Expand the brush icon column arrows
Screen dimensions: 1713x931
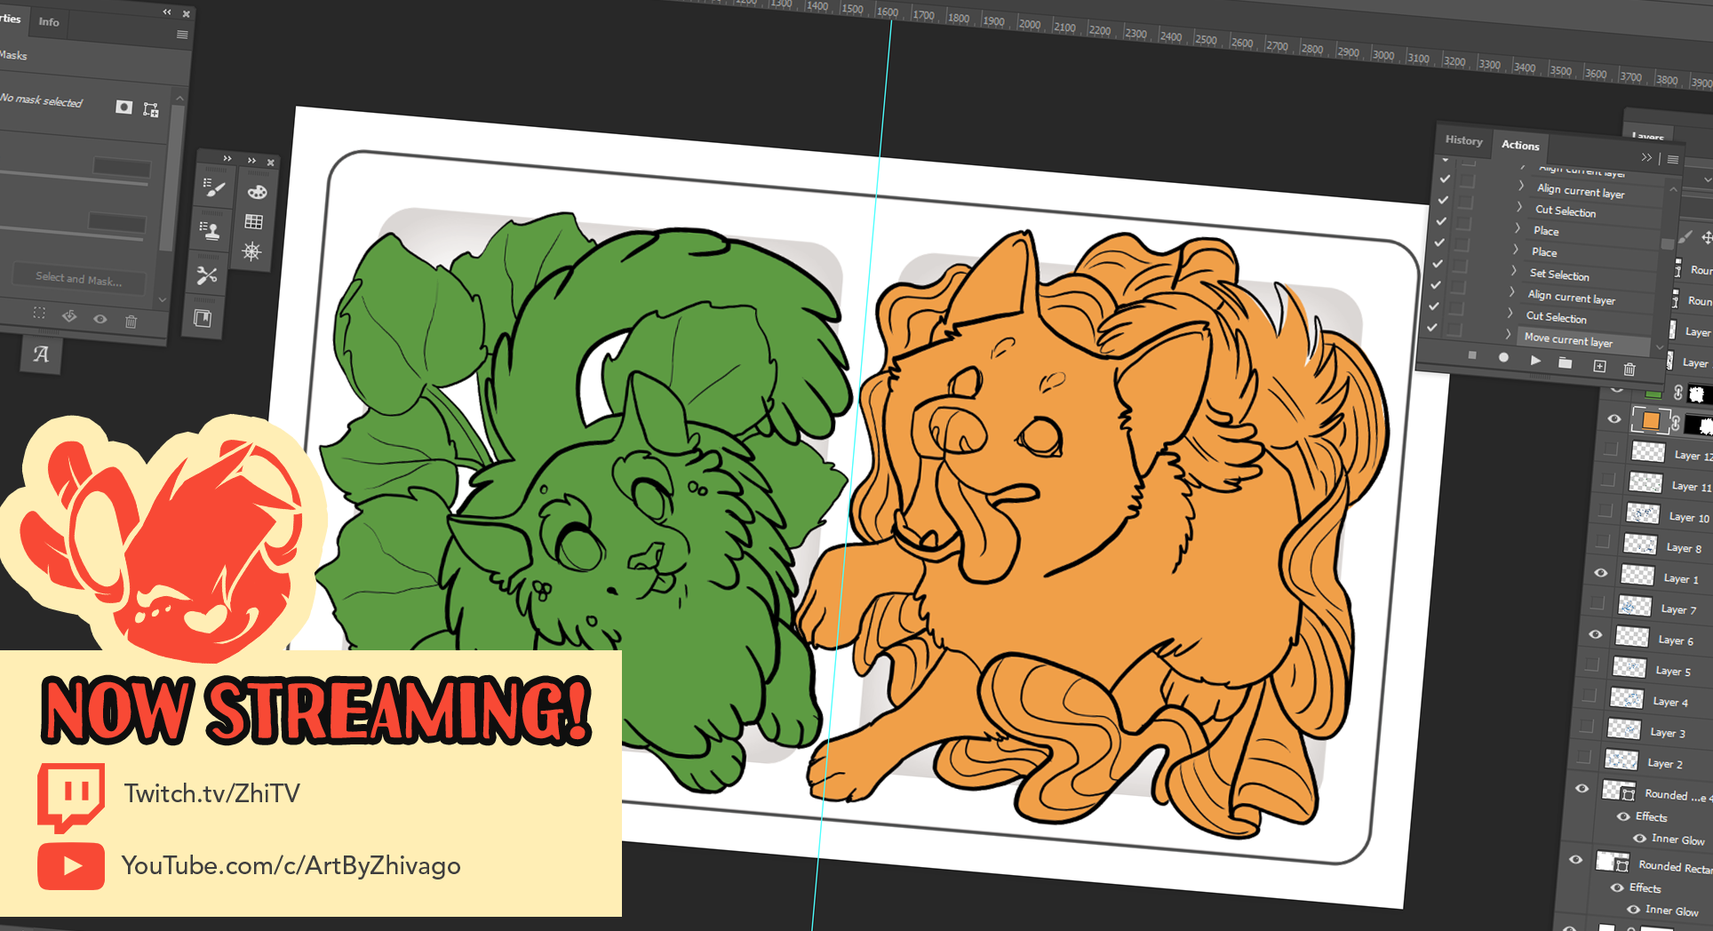point(227,158)
